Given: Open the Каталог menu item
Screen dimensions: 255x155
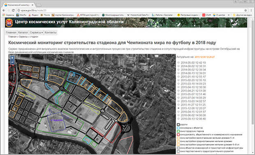Looking at the screenshot, I should click(23, 32).
